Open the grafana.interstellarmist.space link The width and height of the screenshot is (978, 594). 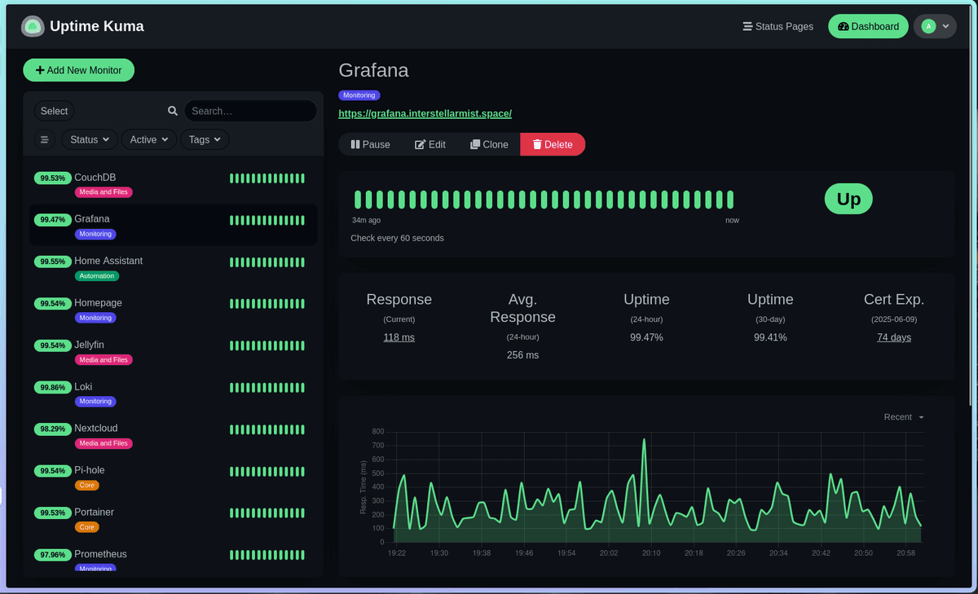(425, 114)
